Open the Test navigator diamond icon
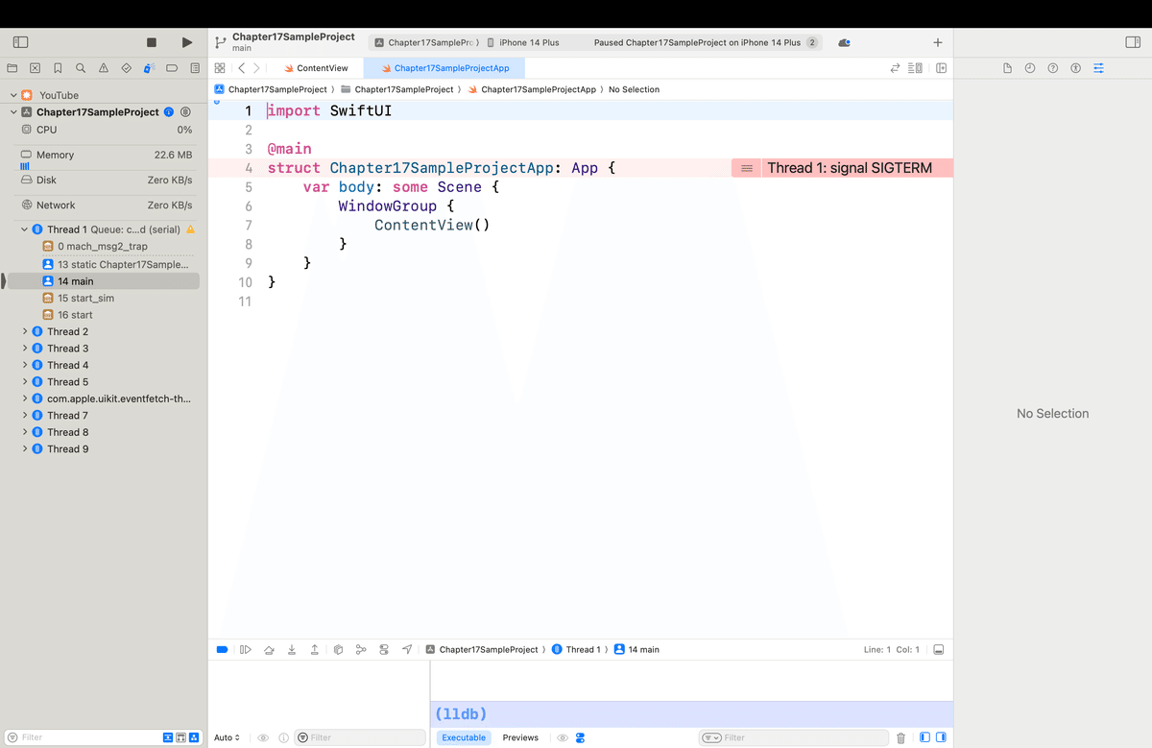Image resolution: width=1152 pixels, height=748 pixels. coord(127,68)
